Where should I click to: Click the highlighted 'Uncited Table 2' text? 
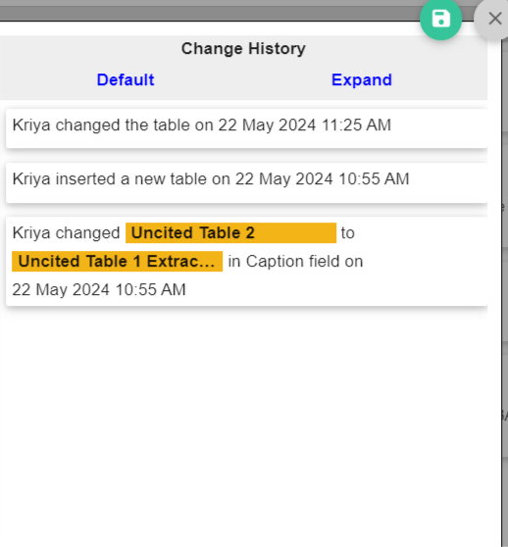pyautogui.click(x=230, y=232)
